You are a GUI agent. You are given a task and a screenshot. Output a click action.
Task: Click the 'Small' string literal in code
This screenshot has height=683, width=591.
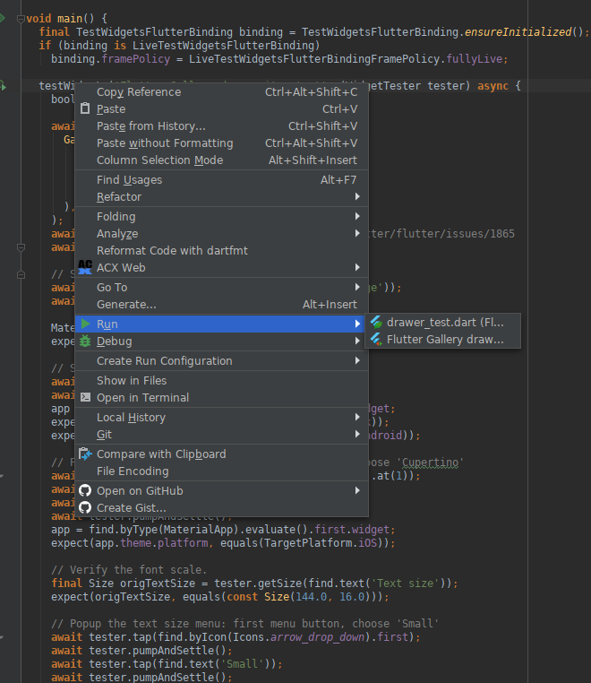242,664
